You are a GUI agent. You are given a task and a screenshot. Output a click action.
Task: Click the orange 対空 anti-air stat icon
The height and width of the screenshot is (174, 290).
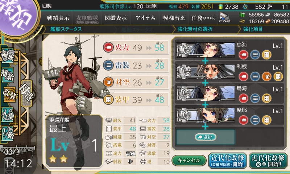click(108, 82)
